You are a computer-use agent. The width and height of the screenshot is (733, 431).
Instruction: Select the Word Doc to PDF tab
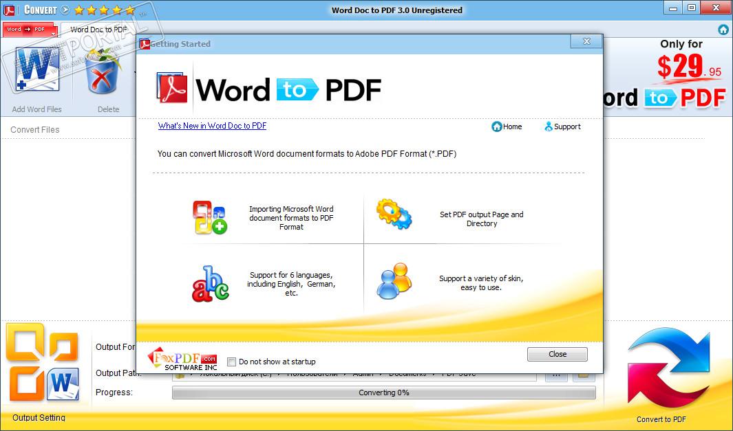[98, 30]
